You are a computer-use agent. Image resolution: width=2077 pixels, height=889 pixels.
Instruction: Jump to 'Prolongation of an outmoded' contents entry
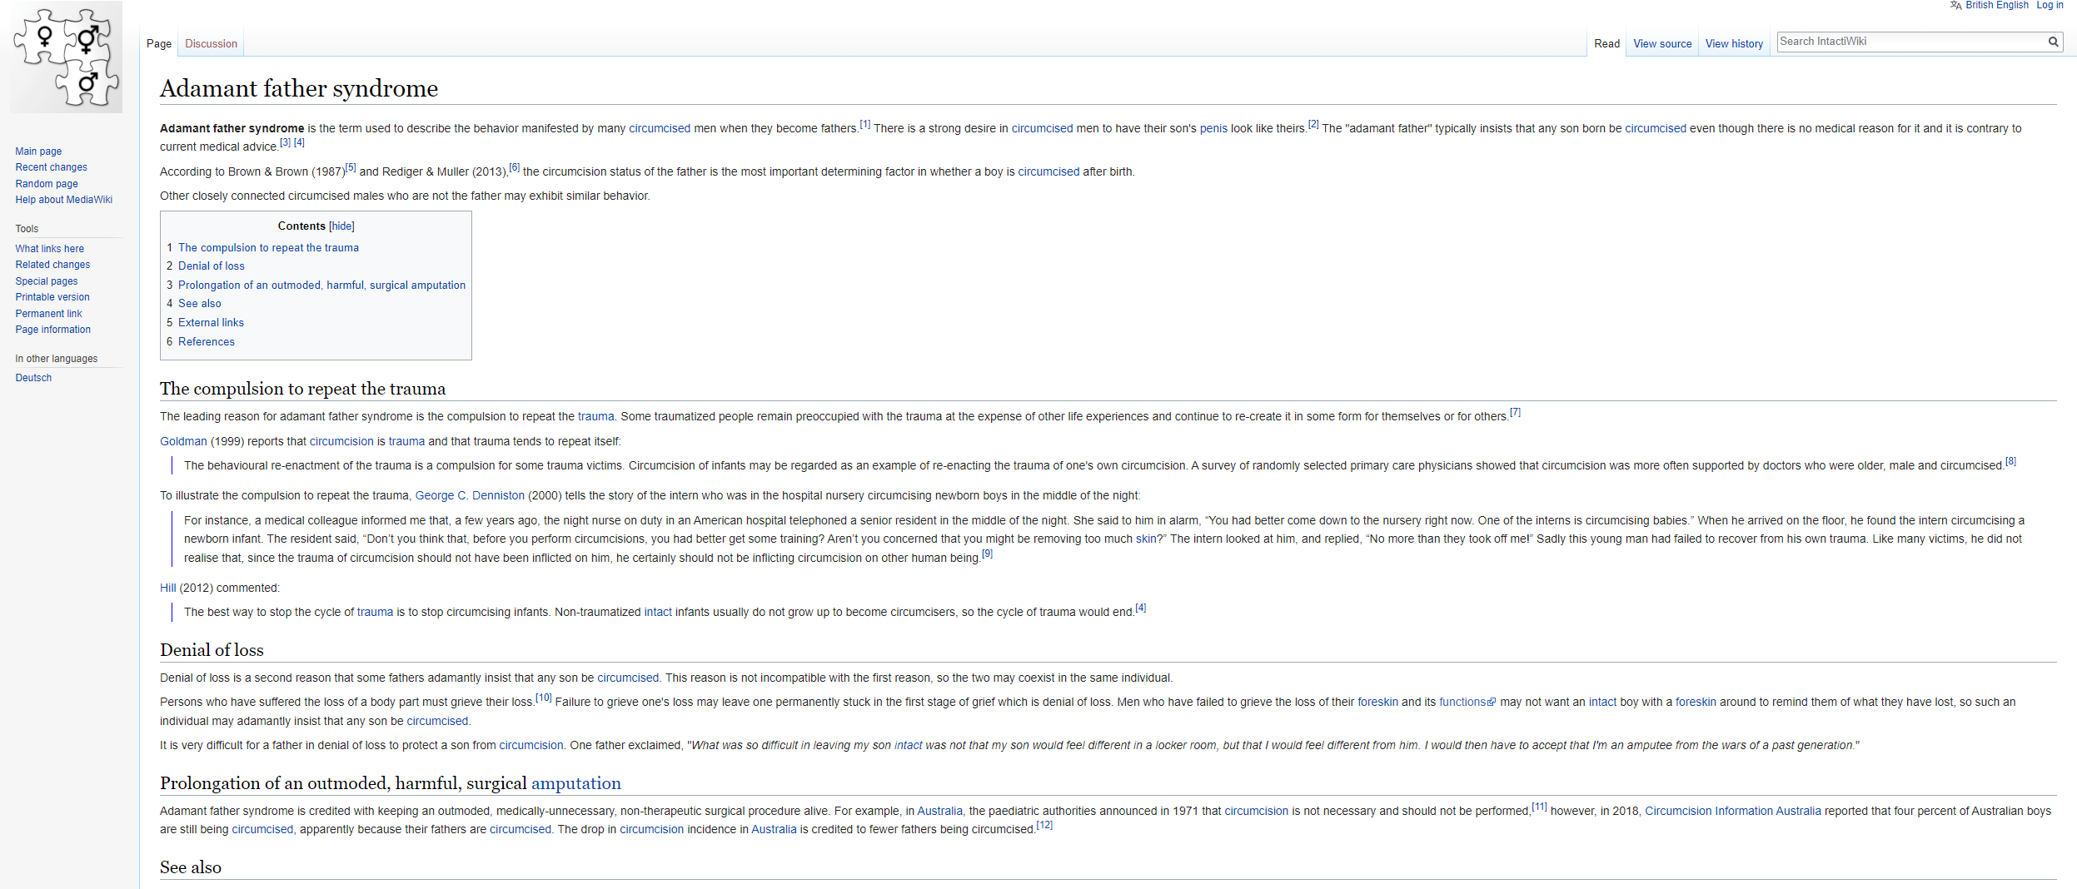pos(321,286)
